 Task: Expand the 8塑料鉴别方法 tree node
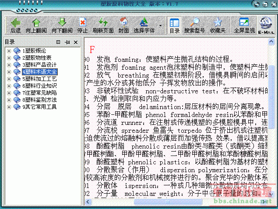pos(9,100)
